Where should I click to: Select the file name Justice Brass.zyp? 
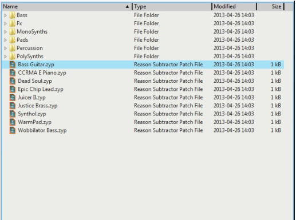[38, 106]
